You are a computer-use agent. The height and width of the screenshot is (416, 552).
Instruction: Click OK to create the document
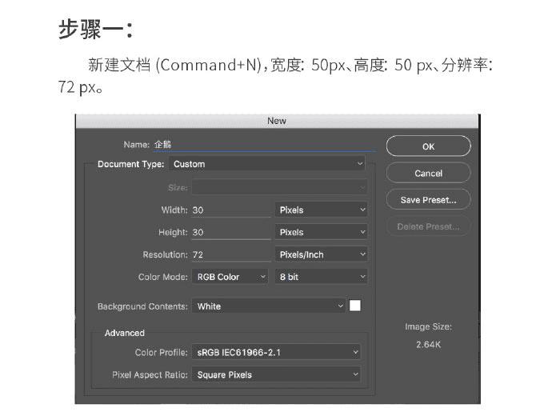[428, 146]
